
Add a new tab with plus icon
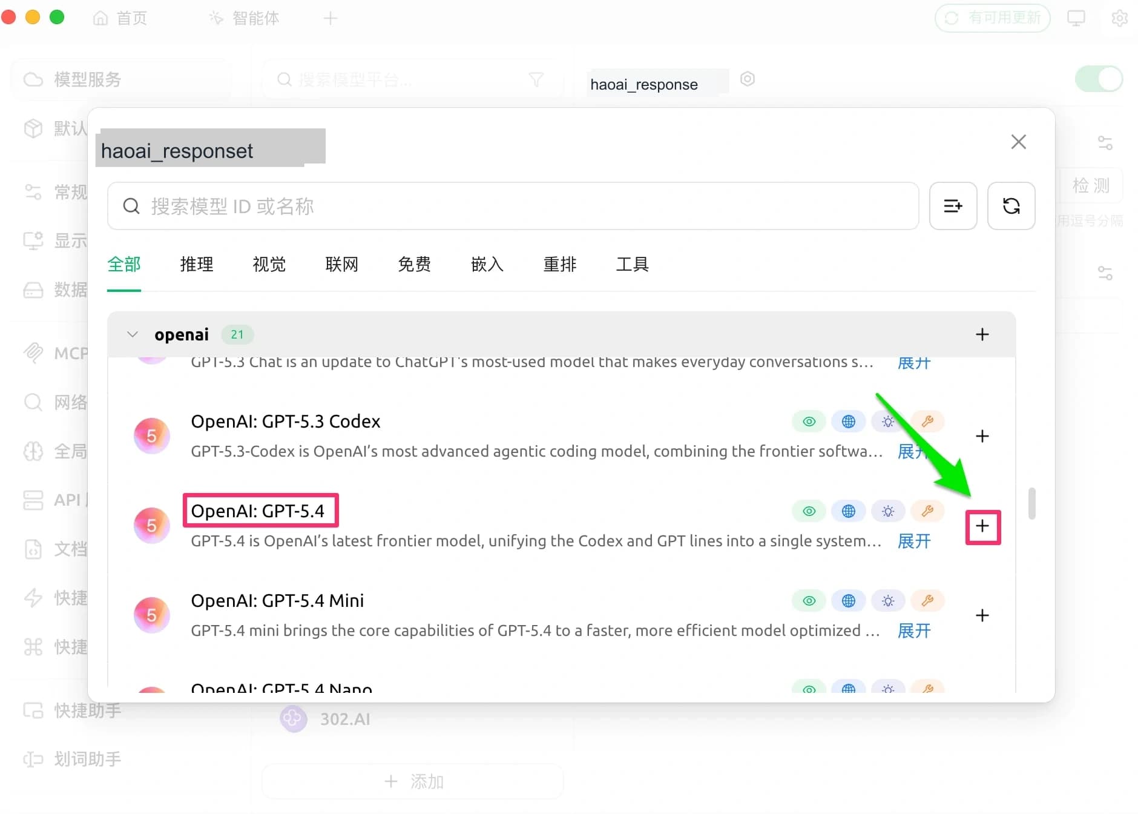(330, 18)
